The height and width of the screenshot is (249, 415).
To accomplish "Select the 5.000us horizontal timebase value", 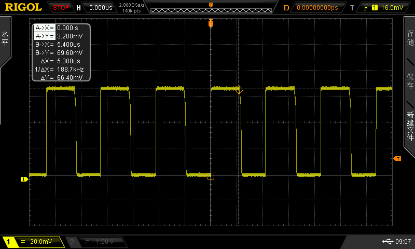I will click(x=101, y=7).
